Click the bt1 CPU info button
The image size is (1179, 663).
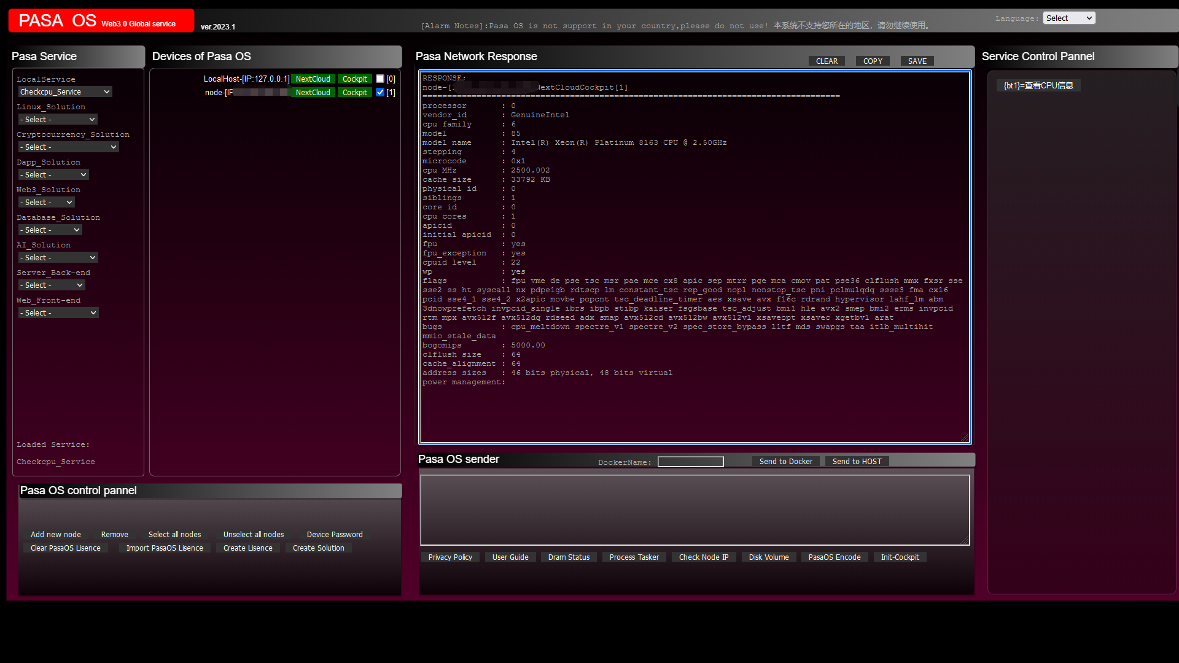(1038, 85)
